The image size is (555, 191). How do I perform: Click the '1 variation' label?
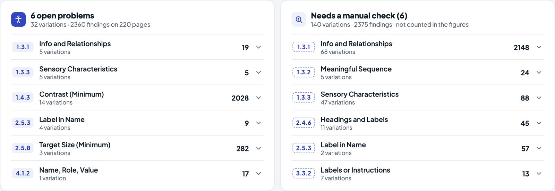(x=52, y=178)
